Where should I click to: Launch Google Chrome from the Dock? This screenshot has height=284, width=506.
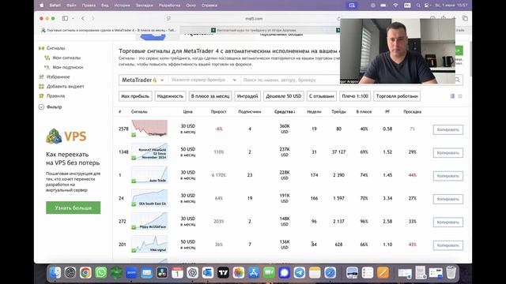85,273
